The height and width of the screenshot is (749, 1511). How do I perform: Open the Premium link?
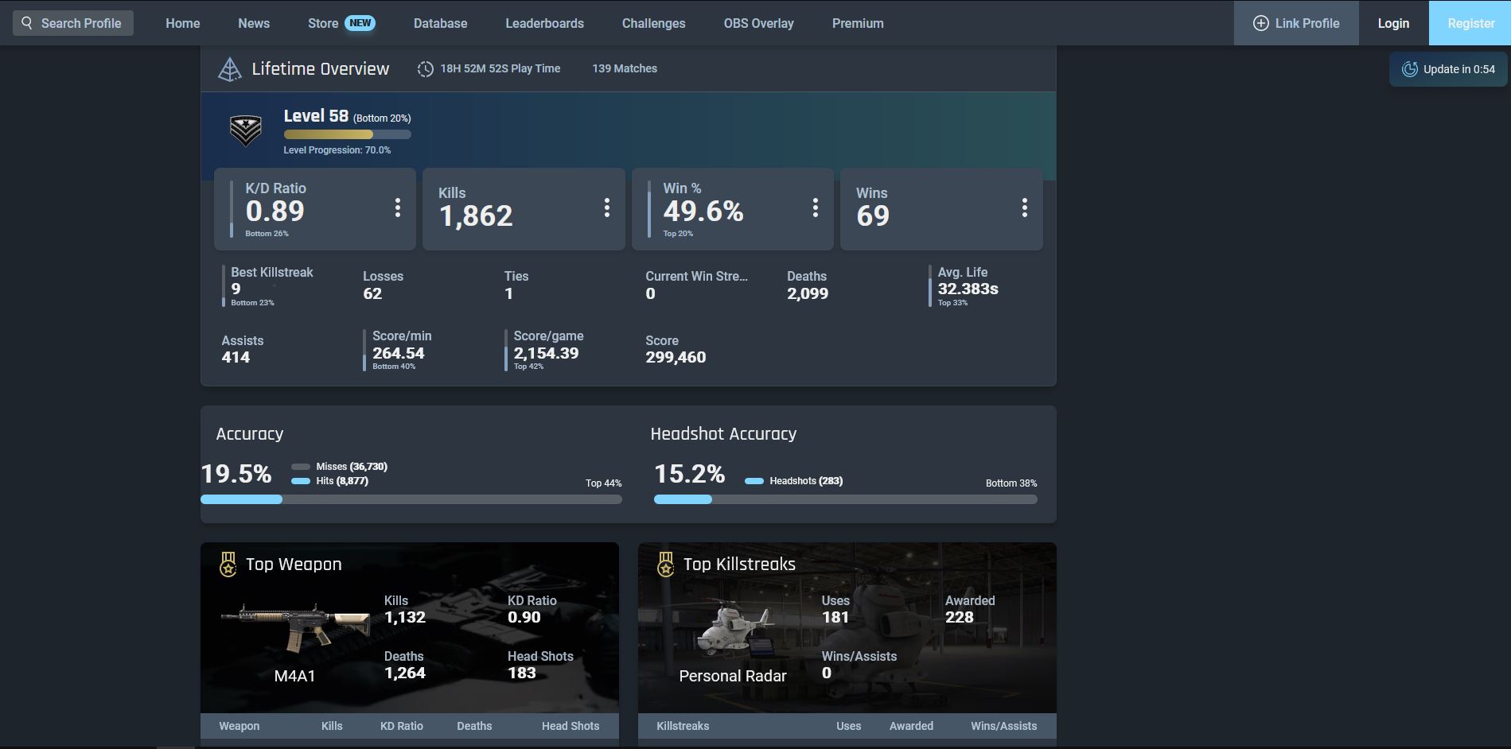857,23
